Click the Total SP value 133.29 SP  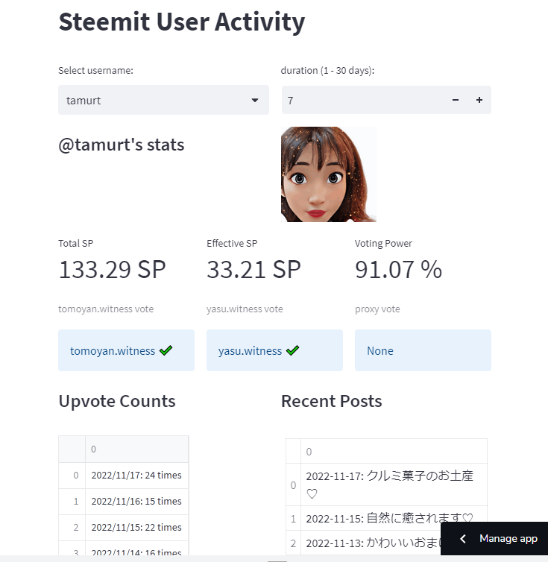coord(112,270)
